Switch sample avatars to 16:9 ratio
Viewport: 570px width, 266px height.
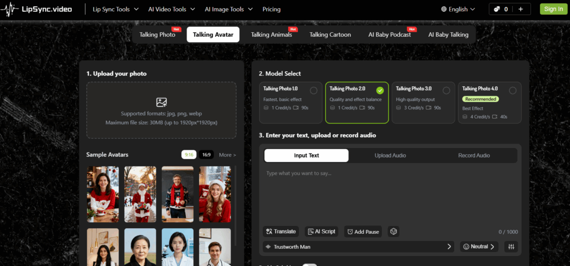click(x=206, y=155)
